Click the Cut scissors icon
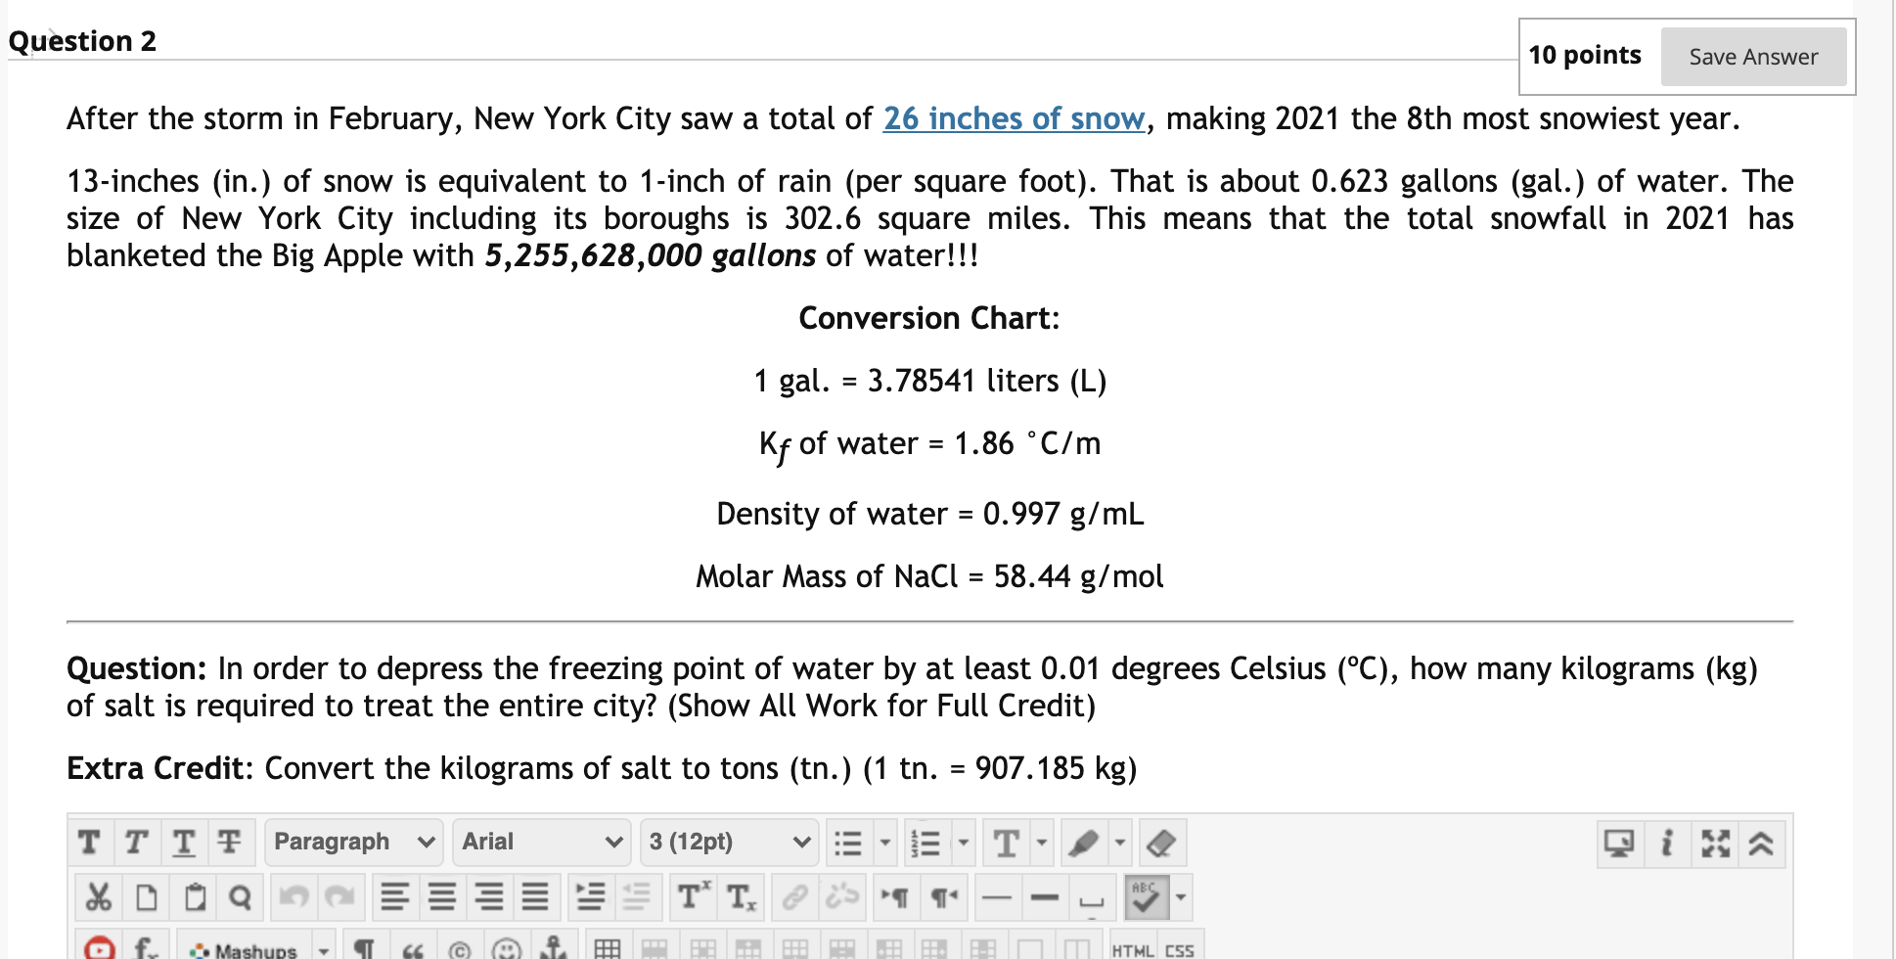Viewport: 1896px width, 959px height. pyautogui.click(x=99, y=896)
